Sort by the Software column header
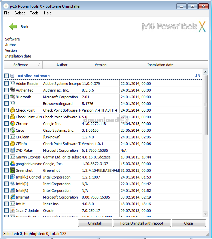The image size is (212, 239). point(23,65)
